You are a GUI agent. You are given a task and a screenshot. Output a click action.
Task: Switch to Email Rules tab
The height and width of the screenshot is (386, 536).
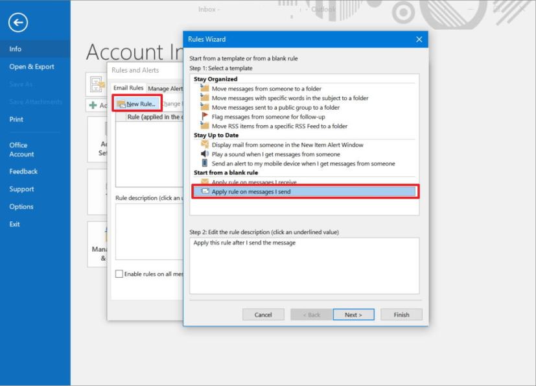[128, 88]
